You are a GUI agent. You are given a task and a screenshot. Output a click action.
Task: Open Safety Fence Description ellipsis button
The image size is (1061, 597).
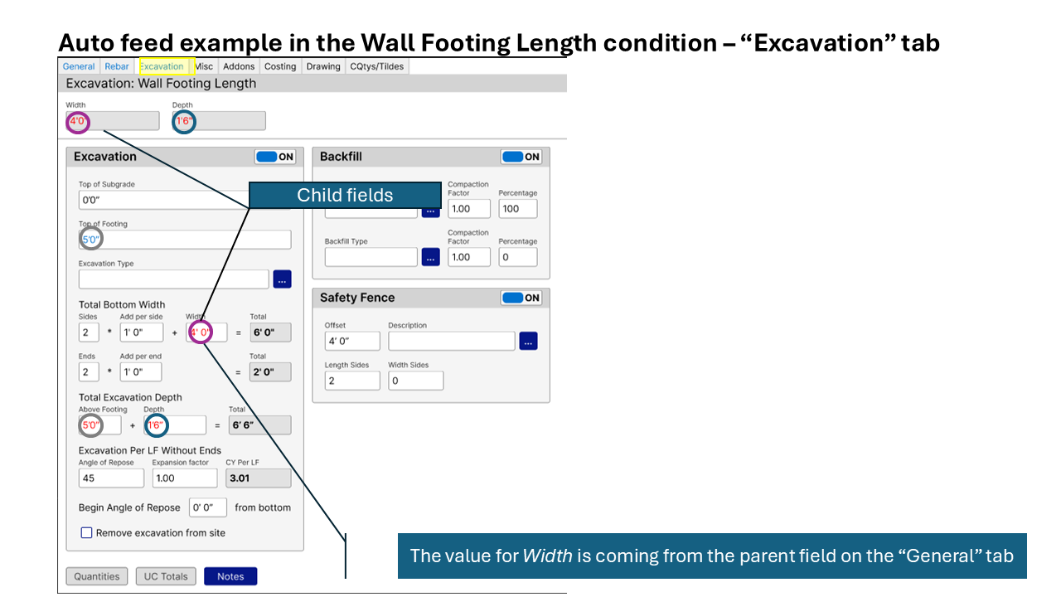click(528, 341)
